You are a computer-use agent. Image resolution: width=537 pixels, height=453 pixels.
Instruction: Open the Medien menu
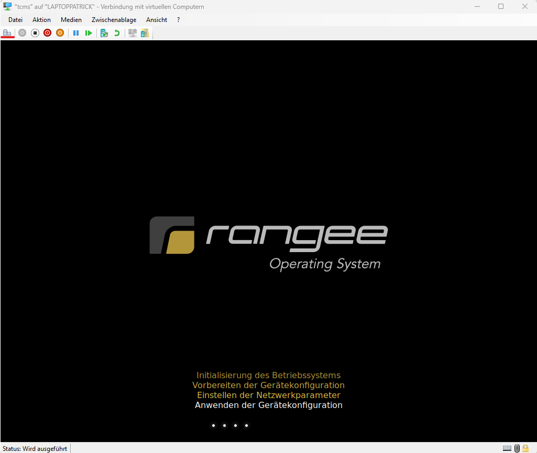pos(71,20)
